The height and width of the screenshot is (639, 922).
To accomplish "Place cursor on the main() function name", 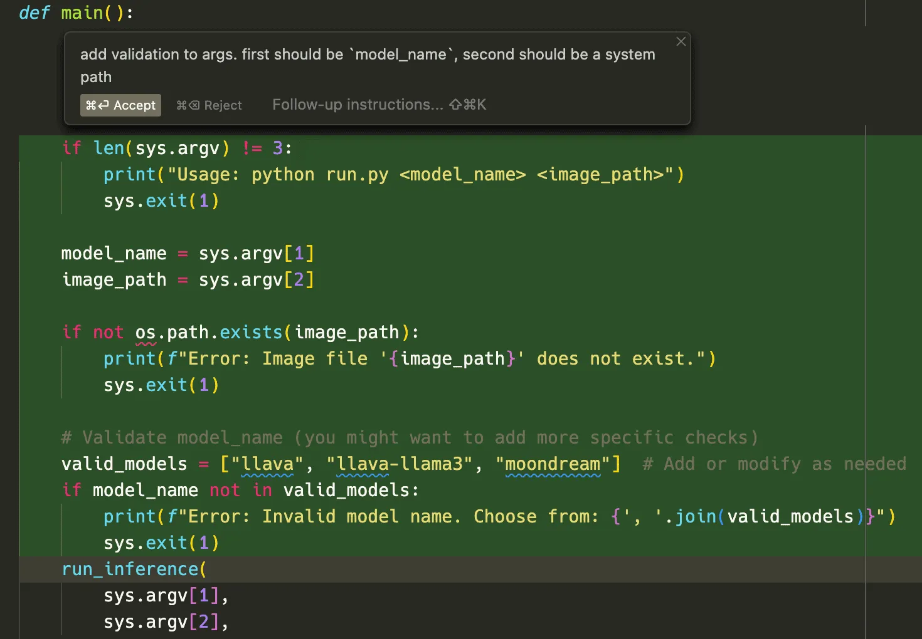I will pyautogui.click(x=80, y=13).
